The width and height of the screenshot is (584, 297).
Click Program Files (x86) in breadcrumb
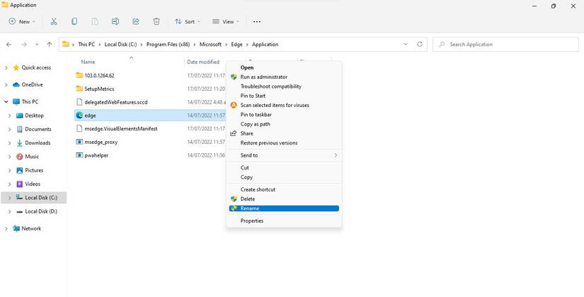click(168, 45)
